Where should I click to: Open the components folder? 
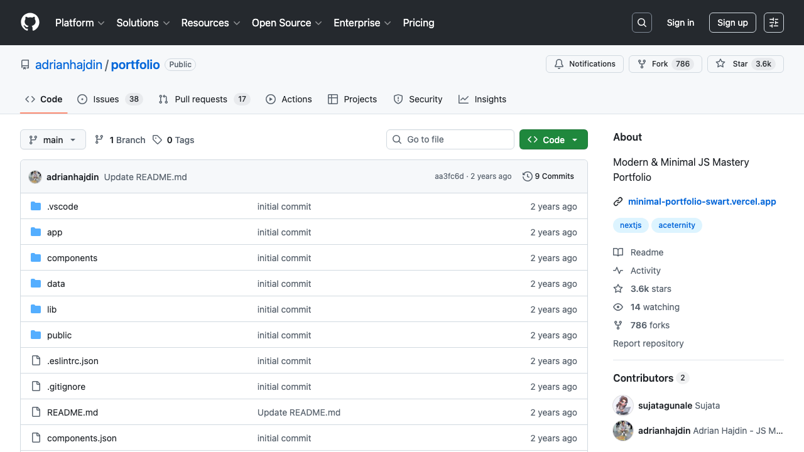[x=72, y=258]
